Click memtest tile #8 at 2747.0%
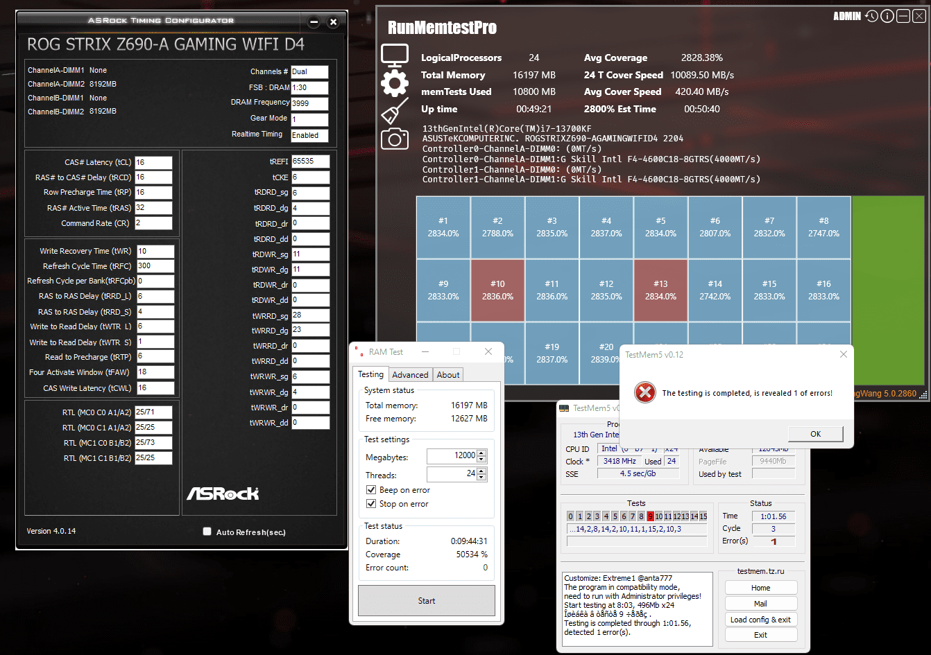Image resolution: width=931 pixels, height=655 pixels. coord(823,227)
